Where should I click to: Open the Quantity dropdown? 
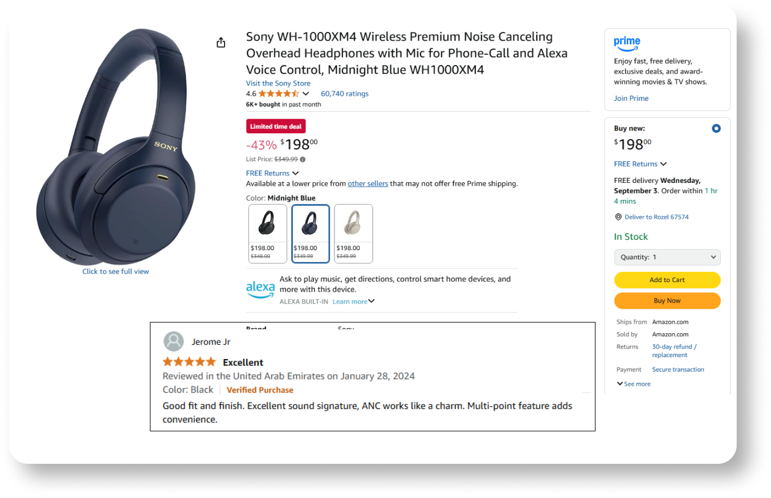tap(667, 257)
